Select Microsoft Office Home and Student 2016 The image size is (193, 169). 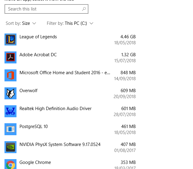pyautogui.click(x=65, y=73)
